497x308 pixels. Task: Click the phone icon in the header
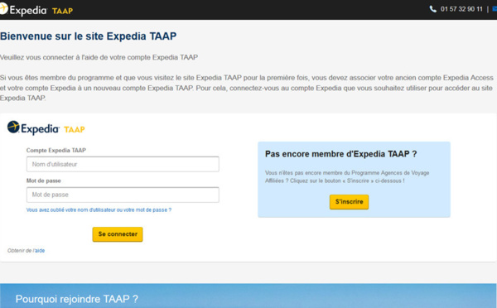pos(432,9)
